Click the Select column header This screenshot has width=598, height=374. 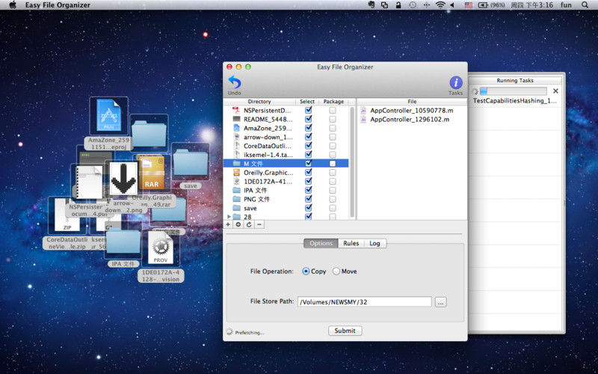[307, 102]
